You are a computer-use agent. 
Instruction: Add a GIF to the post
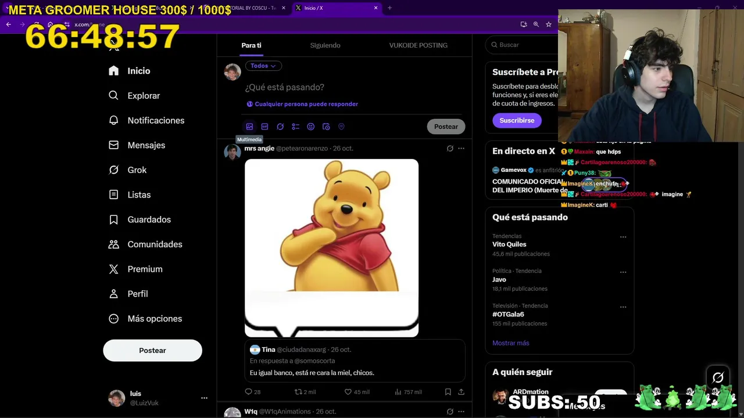(264, 127)
